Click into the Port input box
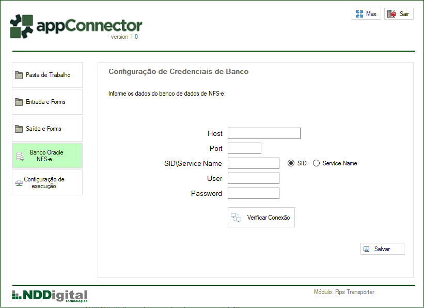The image size is (424, 308). click(x=244, y=148)
